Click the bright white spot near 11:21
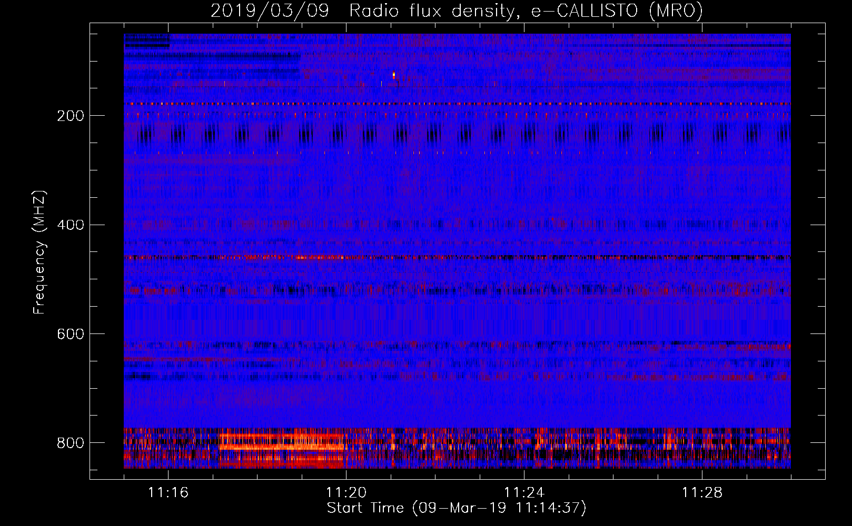This screenshot has width=852, height=526. click(x=393, y=75)
